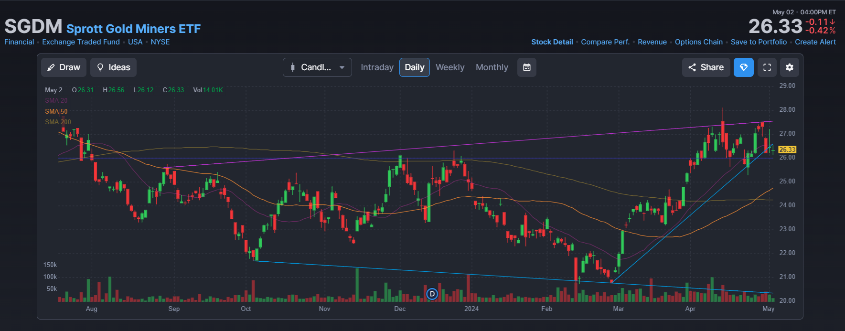Viewport: 845px width, 331px height.
Task: Click the Exchange Traded Fund link
Action: click(81, 42)
